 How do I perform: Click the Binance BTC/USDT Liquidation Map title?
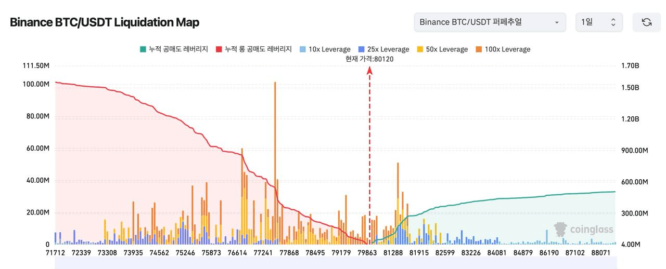coord(105,22)
